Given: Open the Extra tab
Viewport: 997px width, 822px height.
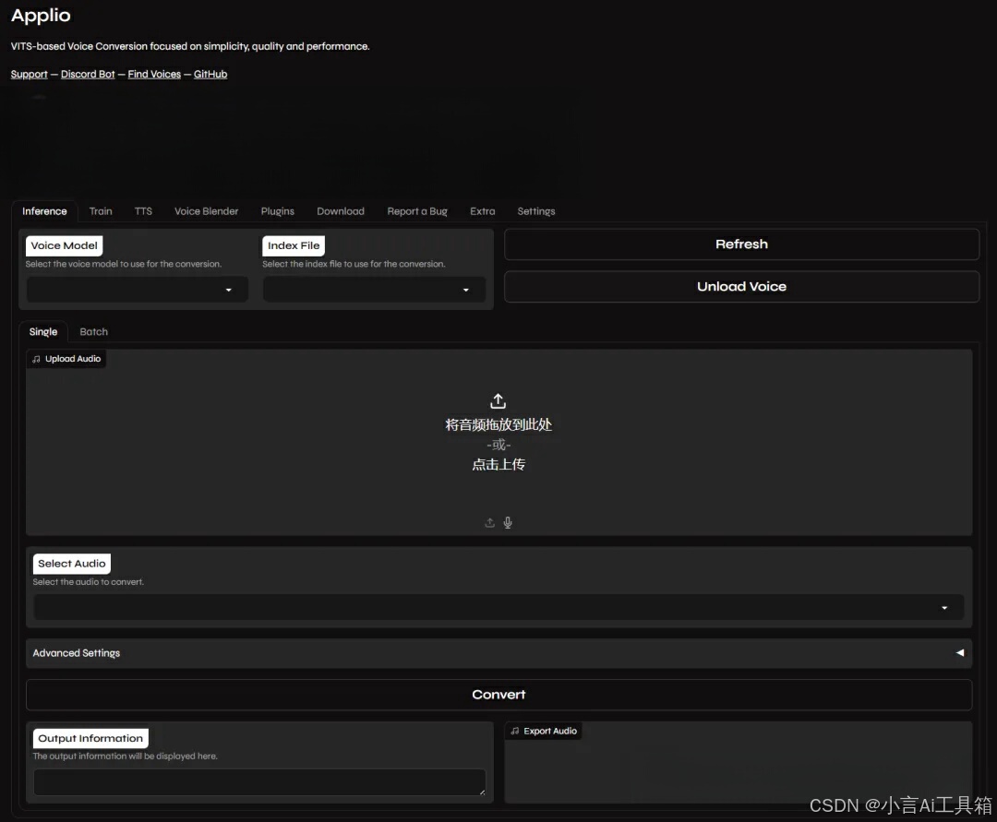Looking at the screenshot, I should coord(482,211).
